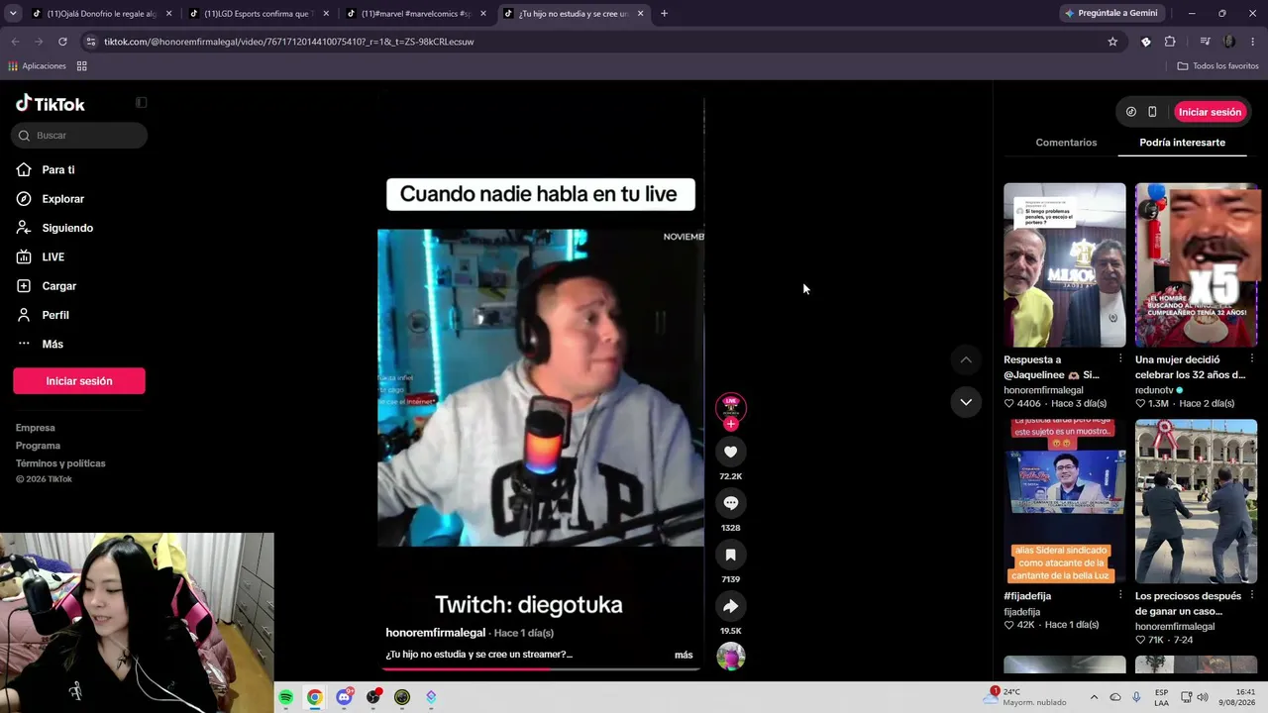Screen dimensions: 1268x713
Task: Go to next video with down chevron
Action: point(966,402)
